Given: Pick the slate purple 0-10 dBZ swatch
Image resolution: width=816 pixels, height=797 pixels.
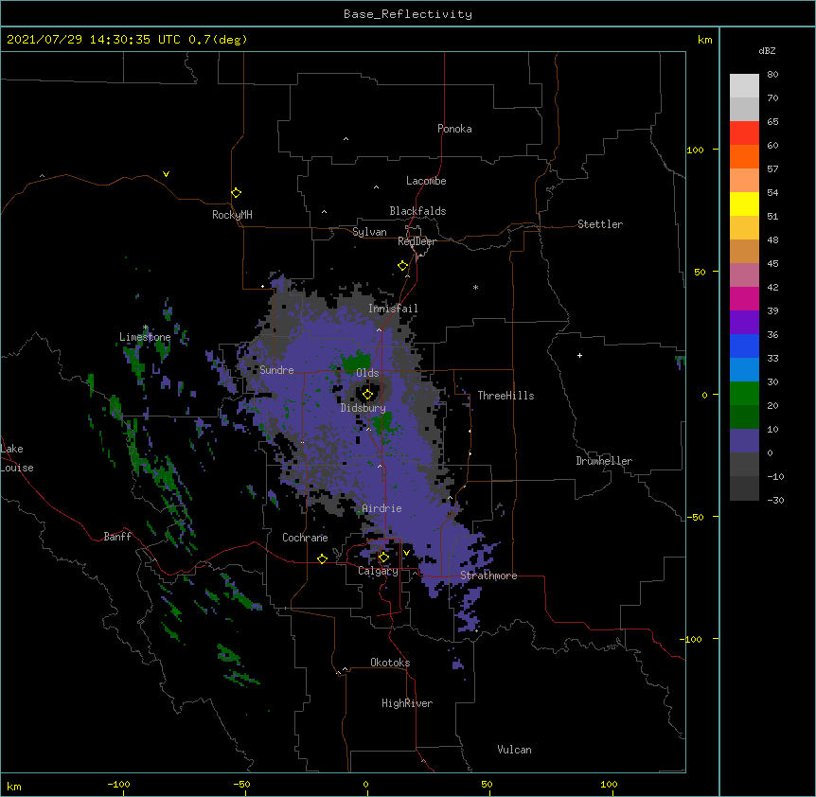Looking at the screenshot, I should click(744, 441).
